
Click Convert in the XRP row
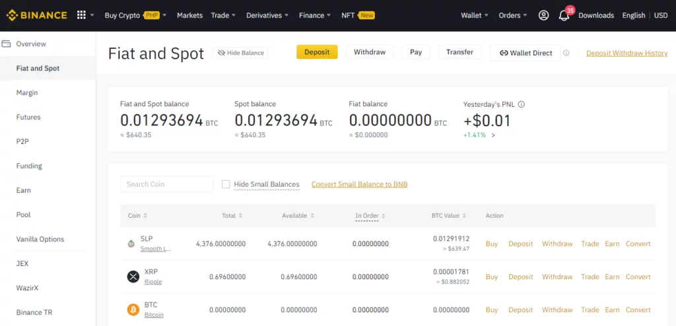pyautogui.click(x=638, y=277)
